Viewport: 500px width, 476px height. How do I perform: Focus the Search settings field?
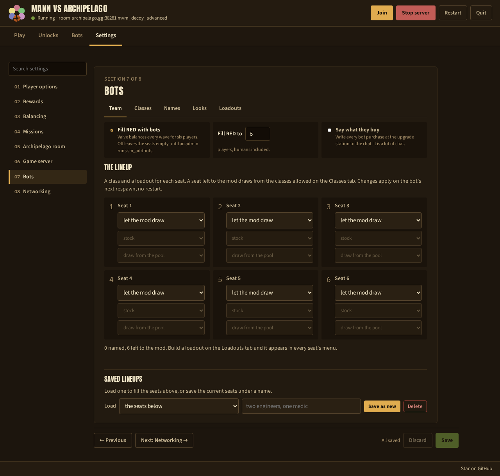(x=48, y=69)
